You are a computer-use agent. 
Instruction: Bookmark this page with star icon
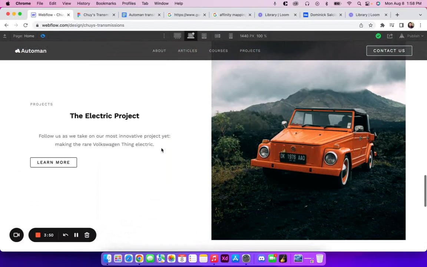pos(371,25)
